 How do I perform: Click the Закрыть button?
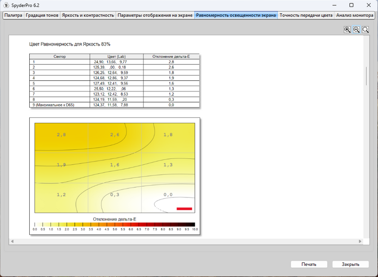[350, 264]
